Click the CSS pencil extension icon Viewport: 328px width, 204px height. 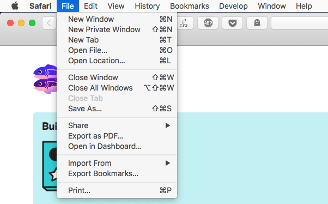pos(184,23)
